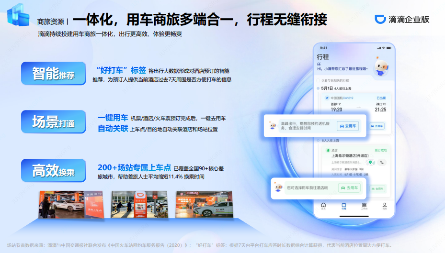Open the 首页 home tab icon
The height and width of the screenshot is (253, 445).
[x=323, y=206]
